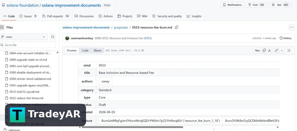Select the resource_fee_burn_1_10 feature key
The image size is (297, 131).
[x=161, y=121]
